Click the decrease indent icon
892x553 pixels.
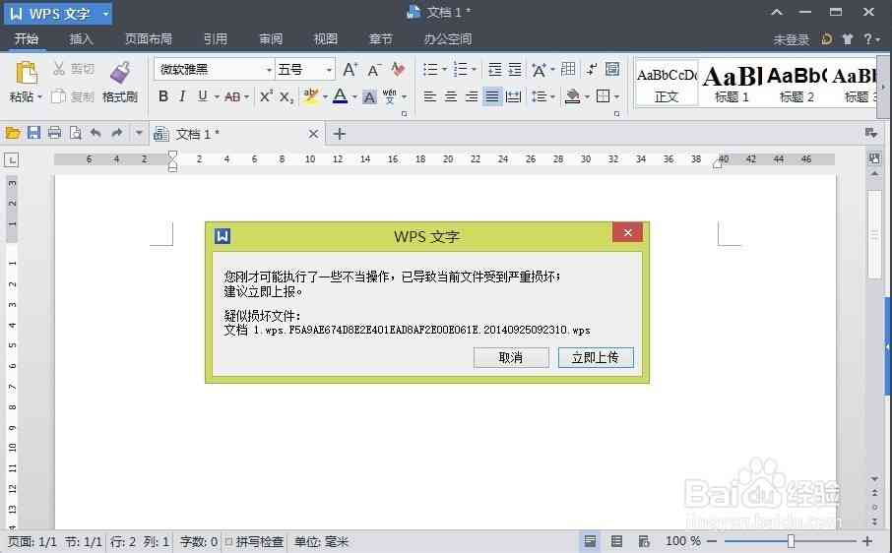point(494,69)
